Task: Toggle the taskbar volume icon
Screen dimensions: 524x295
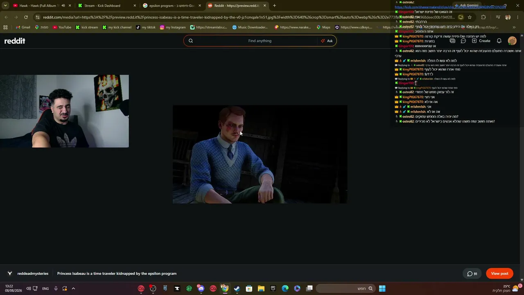Action: (28, 288)
